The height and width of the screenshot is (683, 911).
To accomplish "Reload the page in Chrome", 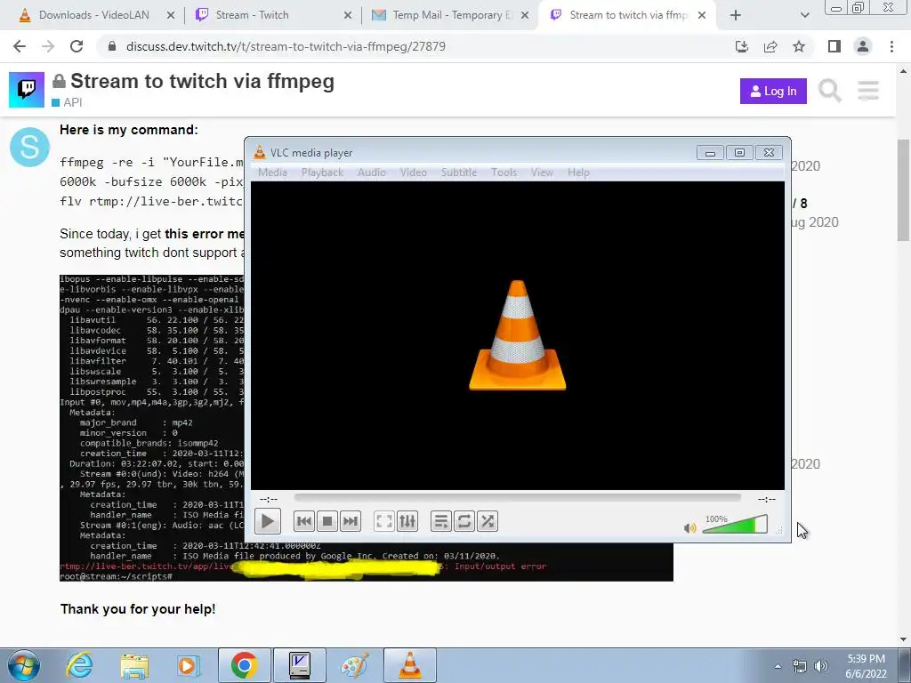I will 77,46.
